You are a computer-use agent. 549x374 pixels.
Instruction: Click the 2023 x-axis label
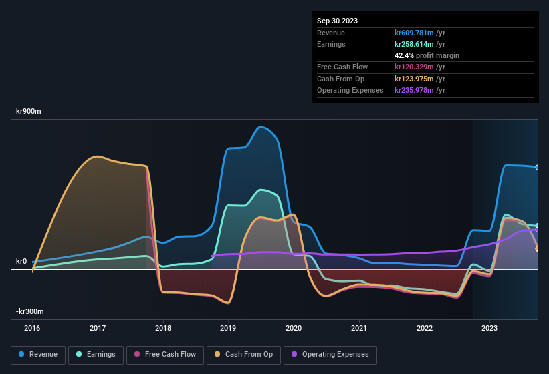(489, 328)
